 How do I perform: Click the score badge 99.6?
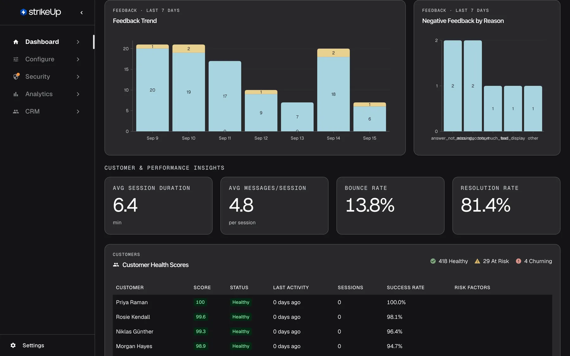click(x=200, y=317)
